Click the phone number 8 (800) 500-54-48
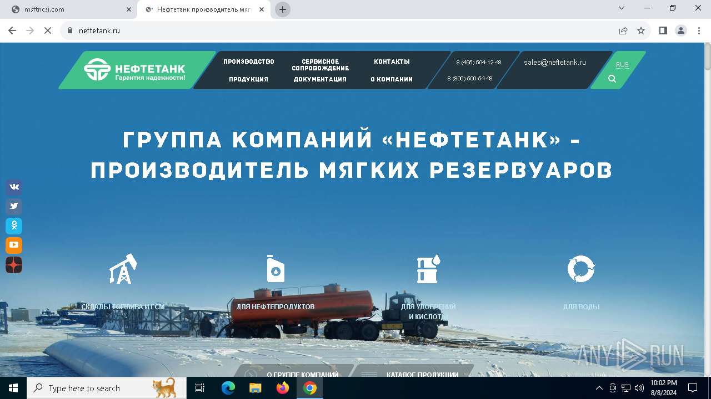This screenshot has height=399, width=711. [470, 79]
